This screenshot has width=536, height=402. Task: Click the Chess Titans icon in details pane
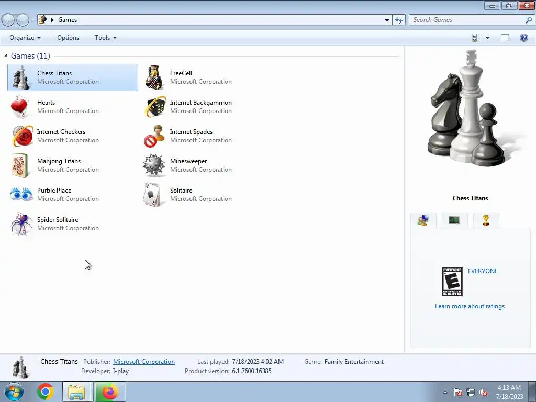click(x=21, y=367)
